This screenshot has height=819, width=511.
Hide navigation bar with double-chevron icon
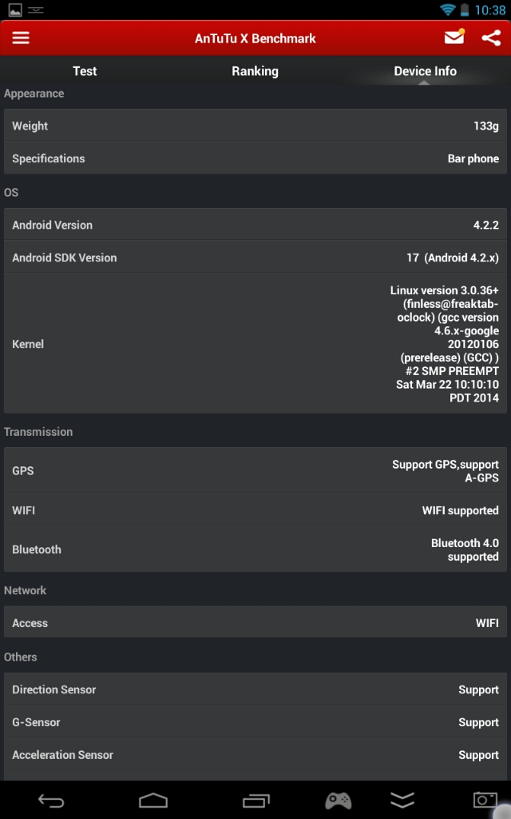402,800
